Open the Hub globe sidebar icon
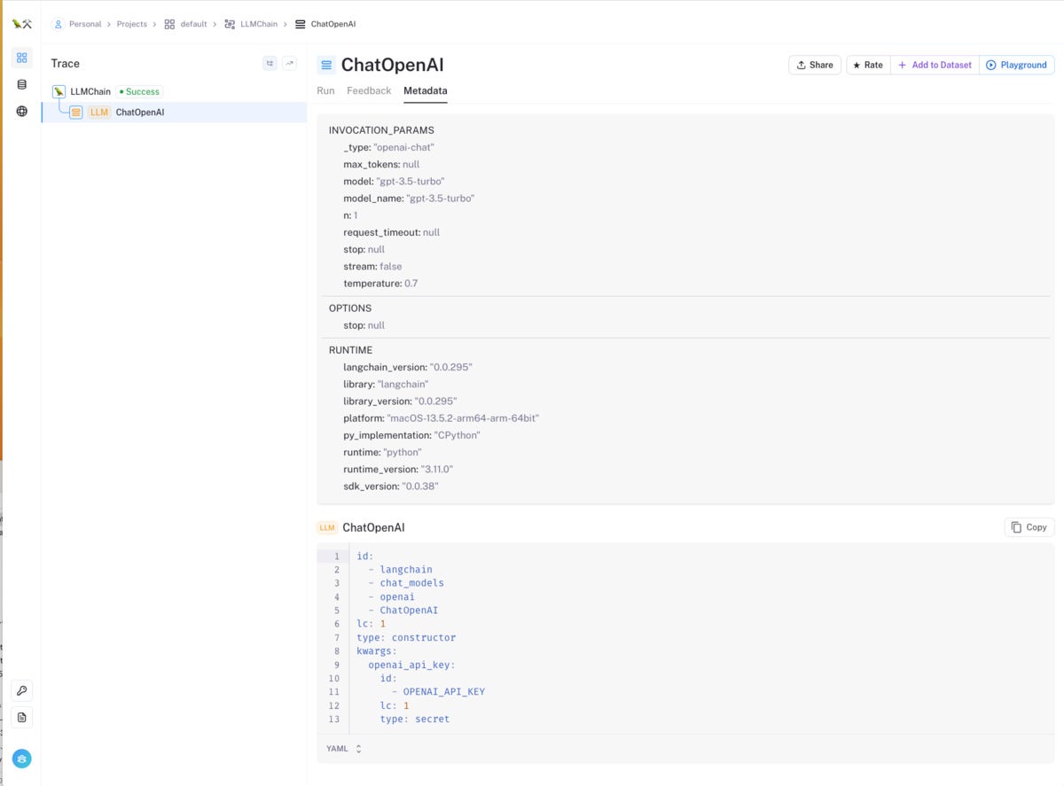Viewport: 1064px width, 786px height. point(22,111)
